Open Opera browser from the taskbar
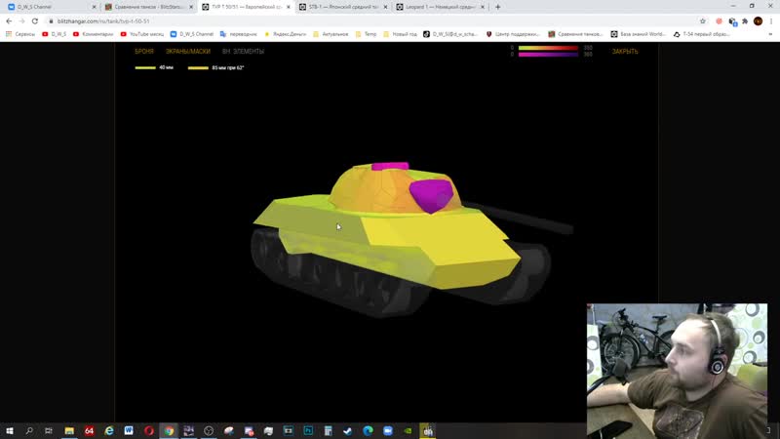780x439 pixels. [x=149, y=430]
